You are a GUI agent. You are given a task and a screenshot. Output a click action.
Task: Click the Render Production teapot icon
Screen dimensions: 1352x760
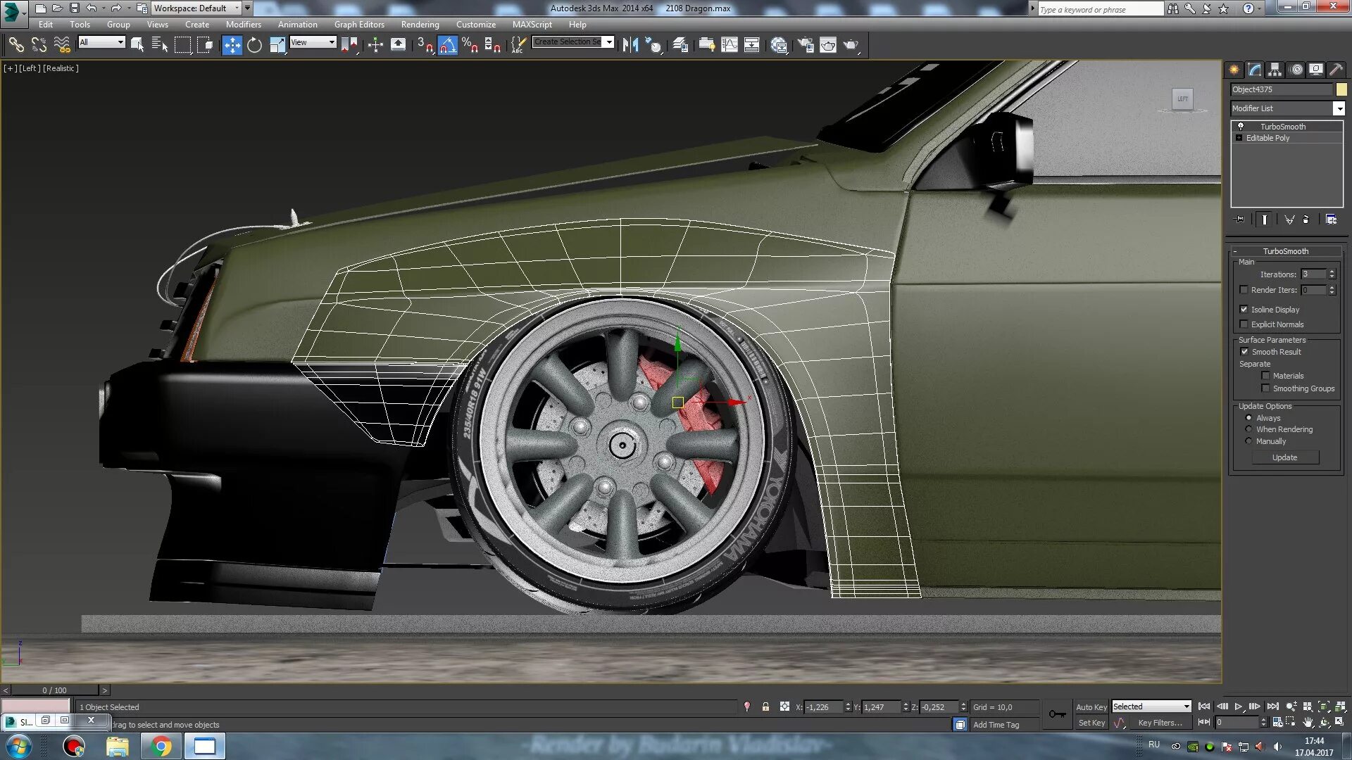tap(851, 45)
